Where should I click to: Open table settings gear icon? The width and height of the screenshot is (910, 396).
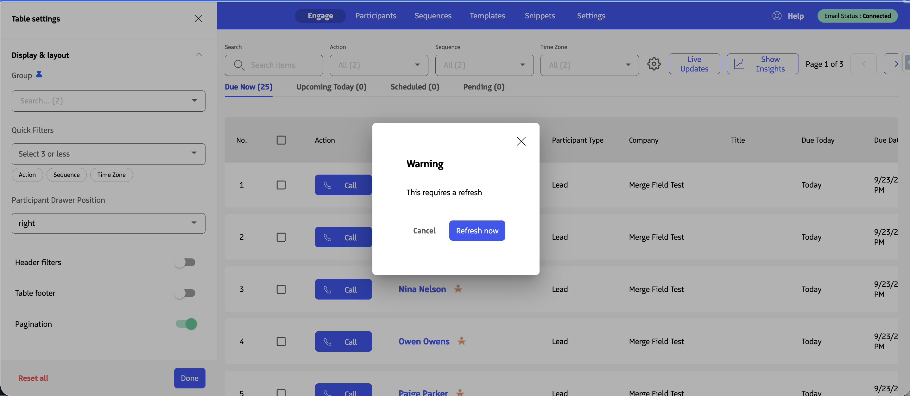[654, 64]
